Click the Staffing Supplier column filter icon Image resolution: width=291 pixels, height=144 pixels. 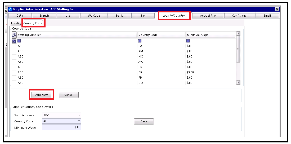(19, 41)
